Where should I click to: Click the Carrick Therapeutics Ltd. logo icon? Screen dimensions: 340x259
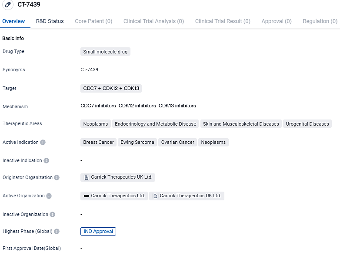click(x=86, y=196)
